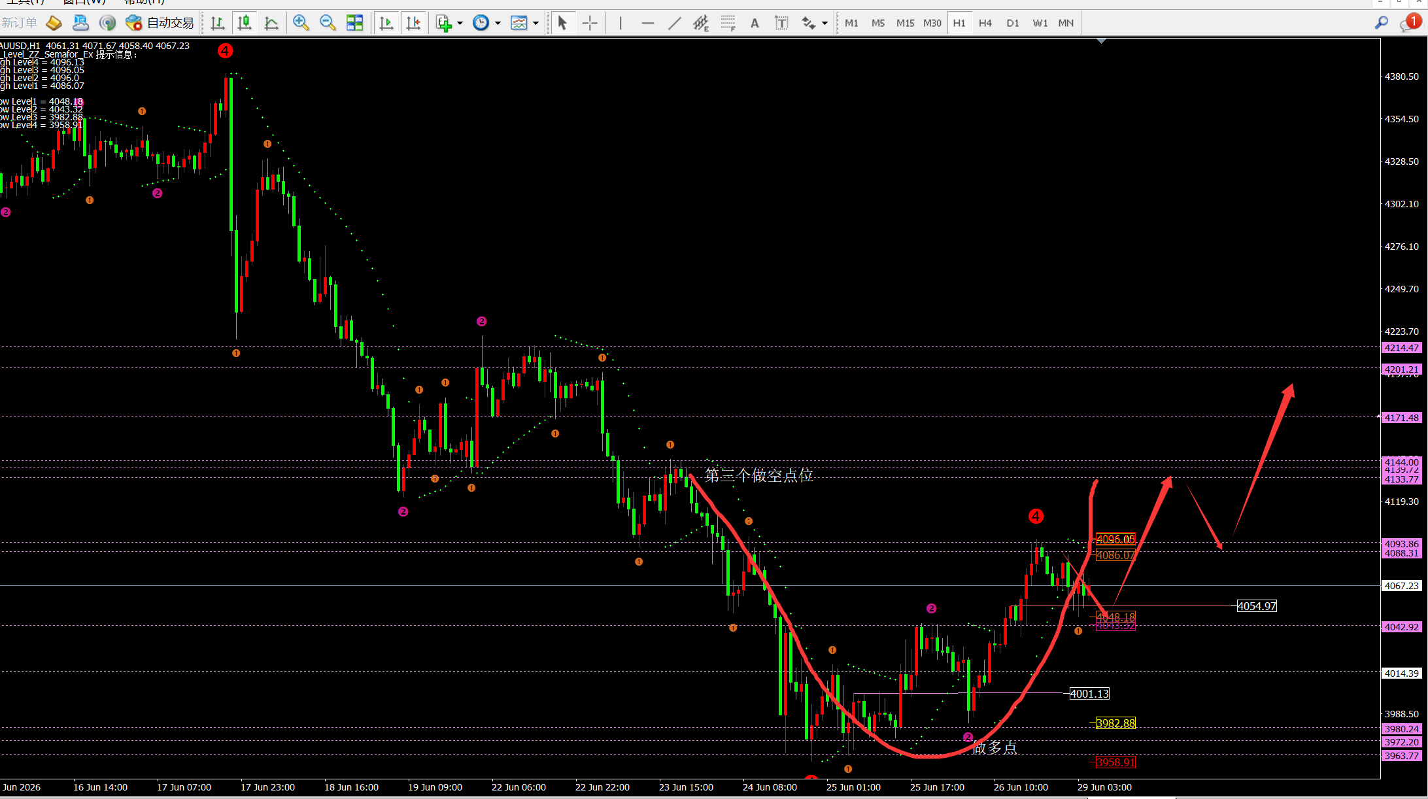1428x799 pixels.
Task: Draw a horizontal line tool
Action: [x=647, y=23]
